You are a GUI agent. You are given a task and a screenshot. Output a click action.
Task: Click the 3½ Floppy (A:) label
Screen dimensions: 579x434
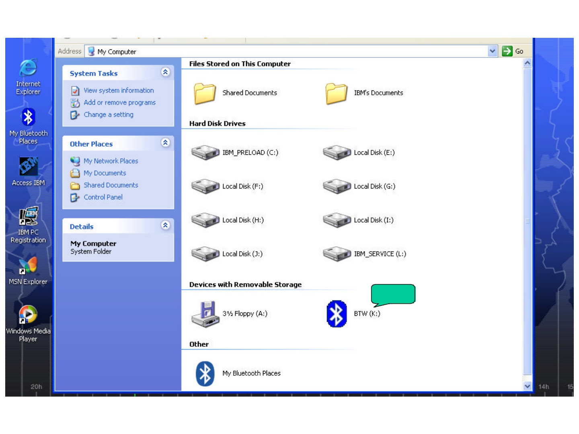[245, 314]
